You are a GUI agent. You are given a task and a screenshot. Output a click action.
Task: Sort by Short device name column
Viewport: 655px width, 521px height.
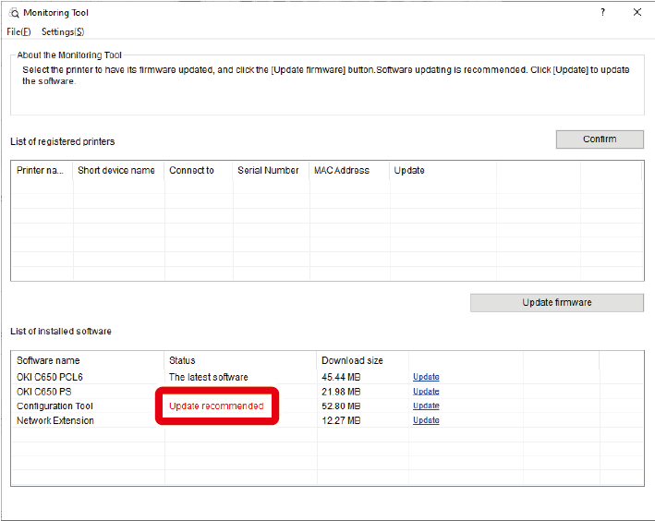116,170
